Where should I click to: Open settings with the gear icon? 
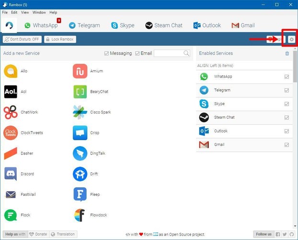coord(292,39)
